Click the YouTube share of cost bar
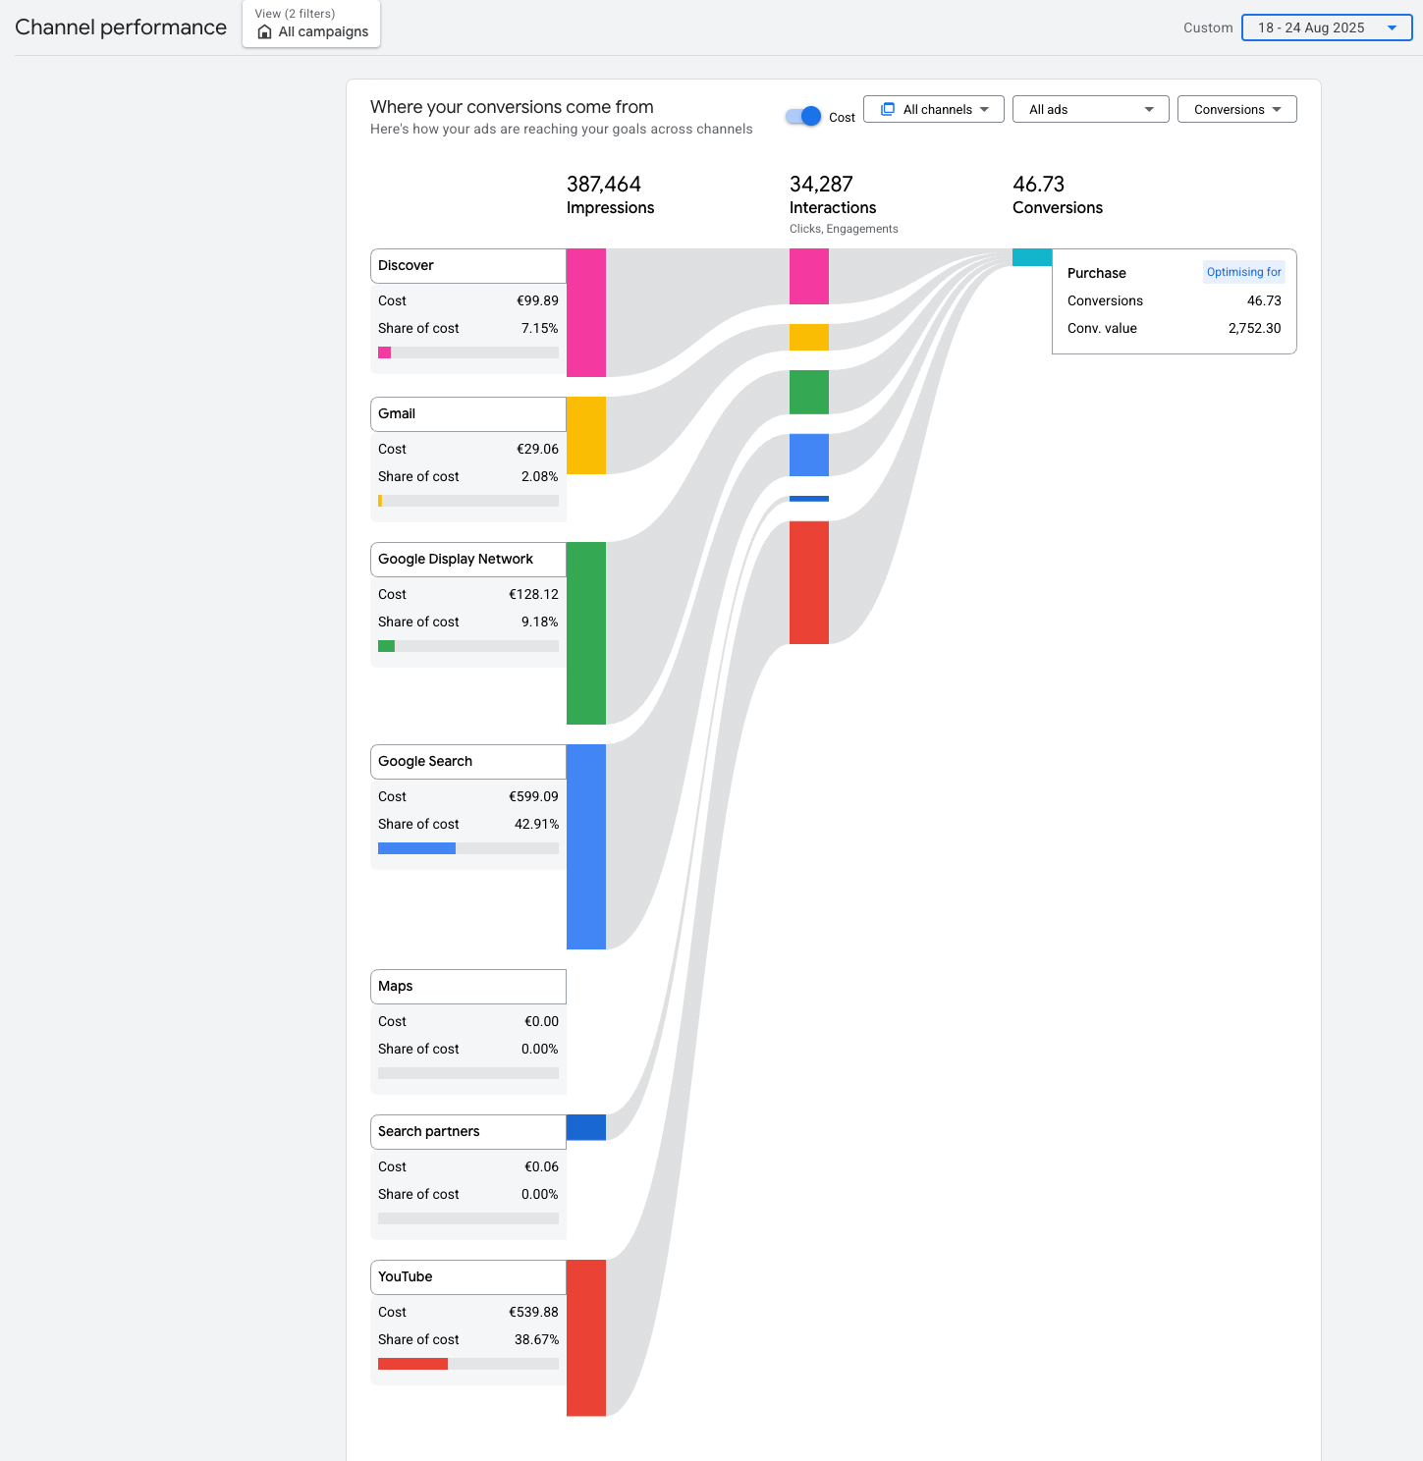Image resolution: width=1423 pixels, height=1461 pixels. 468,1364
